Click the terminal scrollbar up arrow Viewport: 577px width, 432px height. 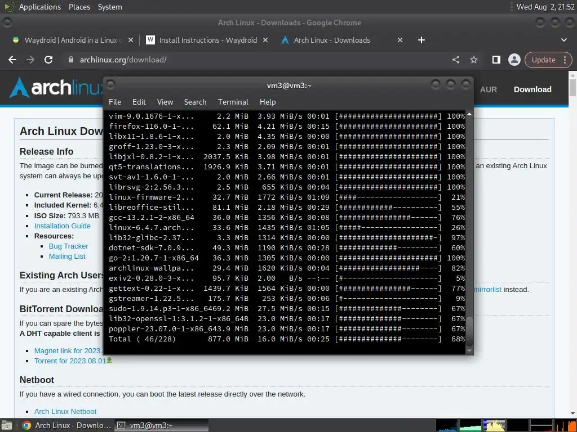coord(469,115)
